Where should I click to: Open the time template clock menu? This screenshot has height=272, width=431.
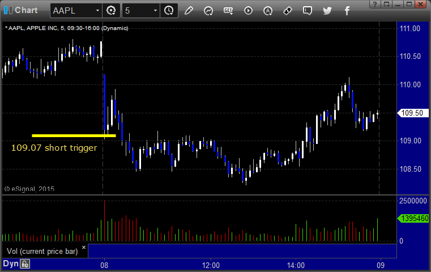(169, 11)
